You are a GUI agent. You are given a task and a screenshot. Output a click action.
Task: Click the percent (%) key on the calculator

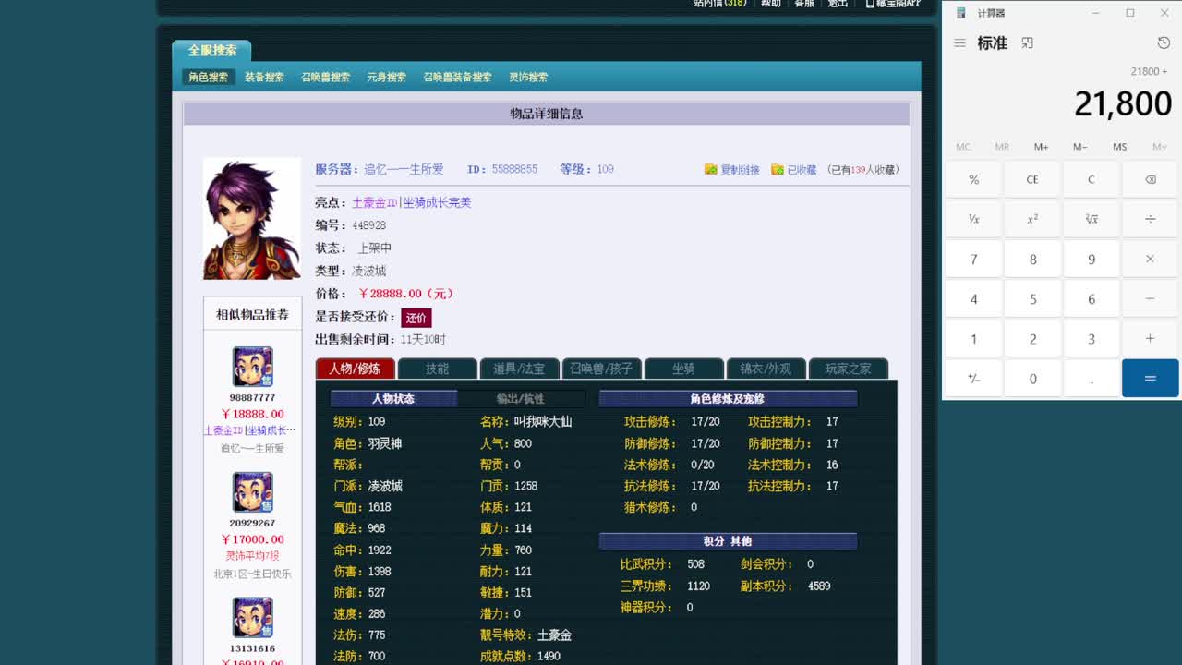[x=973, y=179]
